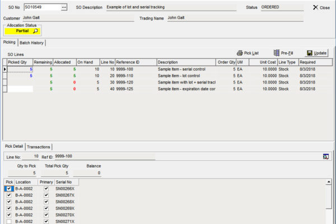
Task: Switch to the Batch History tab
Action: click(31, 43)
